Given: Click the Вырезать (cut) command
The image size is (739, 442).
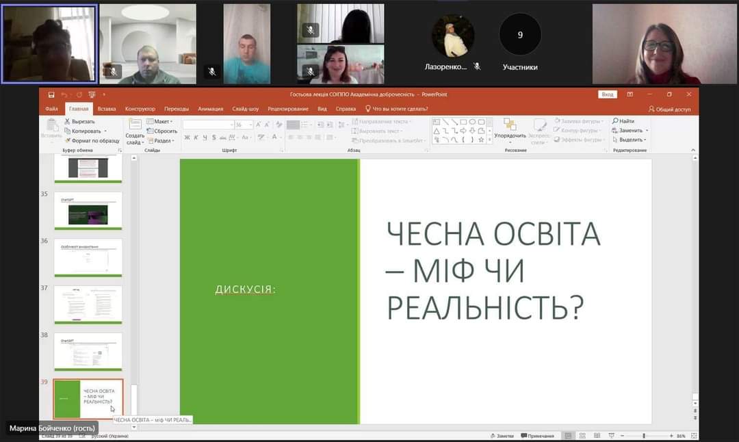Looking at the screenshot, I should coord(79,122).
